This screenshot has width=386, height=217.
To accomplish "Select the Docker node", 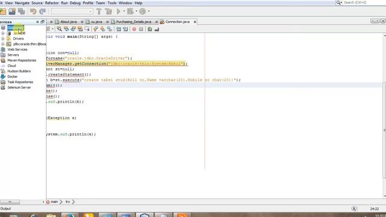I will click(x=12, y=77).
